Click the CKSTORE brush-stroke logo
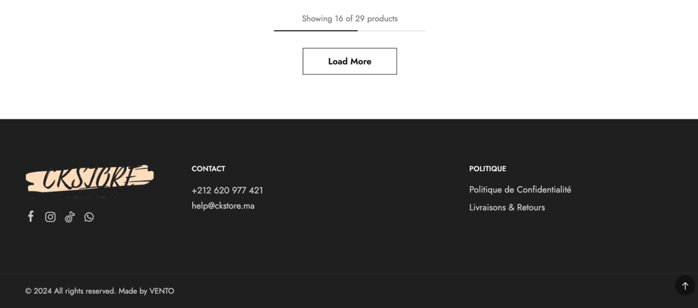This screenshot has width=698, height=308. click(x=89, y=179)
